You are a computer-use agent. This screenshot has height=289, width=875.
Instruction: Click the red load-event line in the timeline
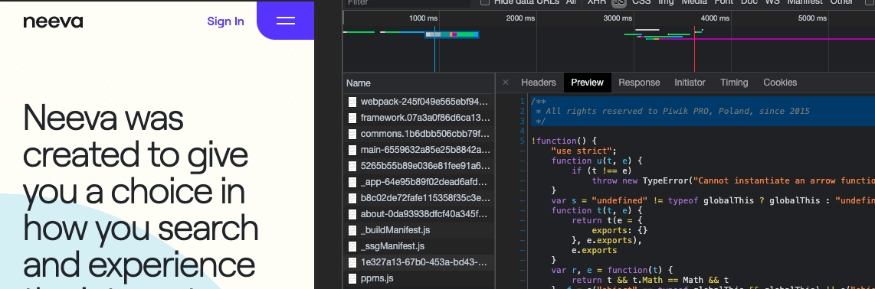(x=694, y=48)
